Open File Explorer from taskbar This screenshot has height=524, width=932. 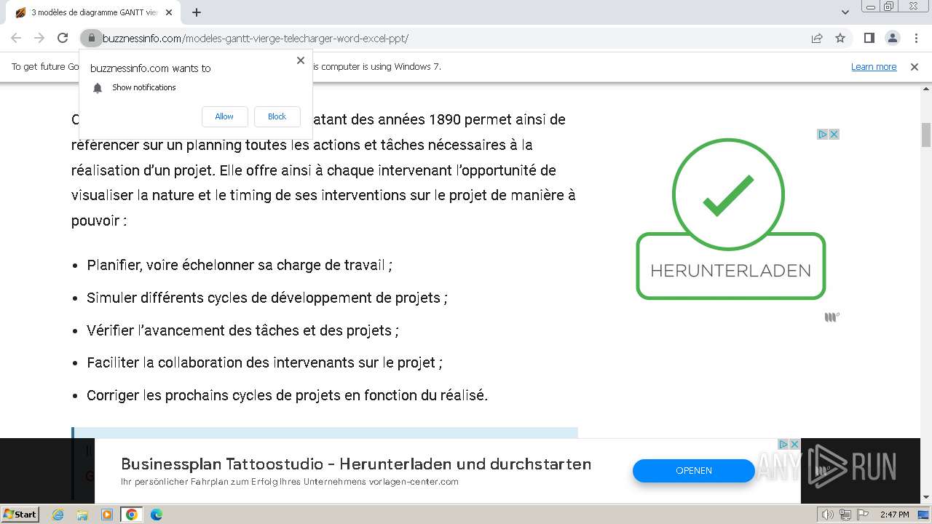82,515
